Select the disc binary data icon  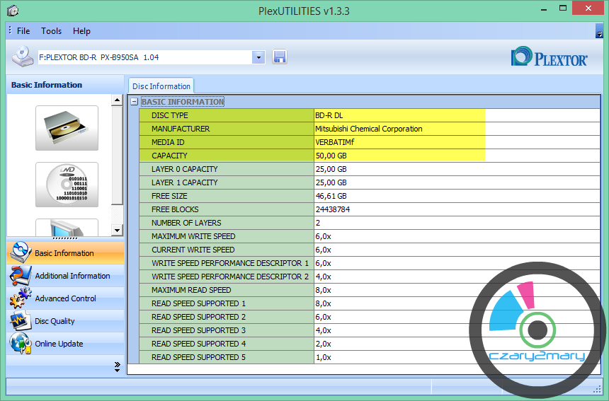coord(67,185)
